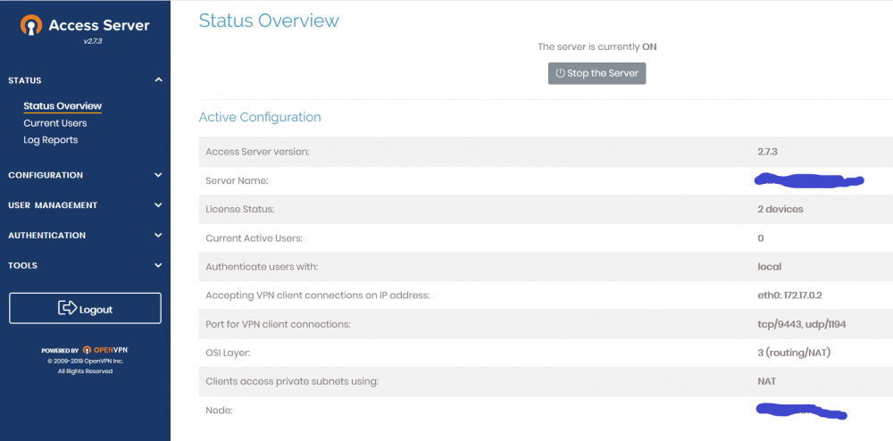Select the Active Configuration heading
The width and height of the screenshot is (893, 441).
tap(260, 117)
